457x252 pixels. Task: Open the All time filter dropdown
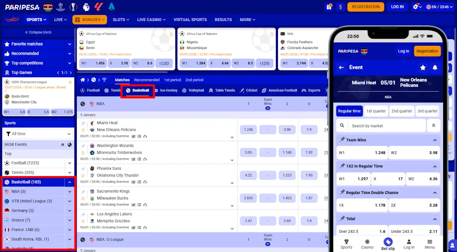coord(38,134)
